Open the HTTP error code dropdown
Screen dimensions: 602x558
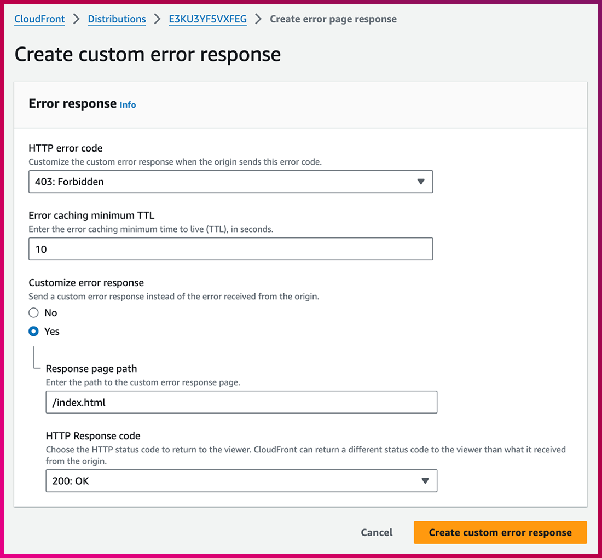(x=230, y=182)
